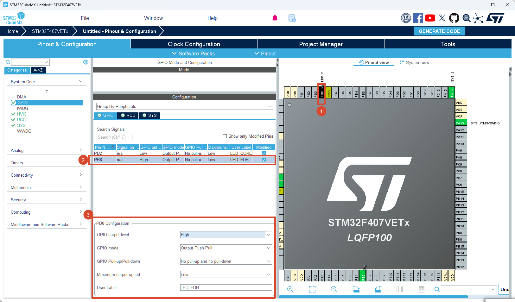Fit the chip view to window

312,289
